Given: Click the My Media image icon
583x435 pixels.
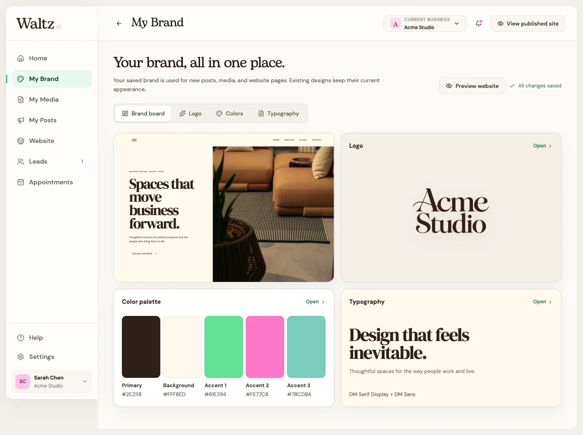Looking at the screenshot, I should click(21, 100).
